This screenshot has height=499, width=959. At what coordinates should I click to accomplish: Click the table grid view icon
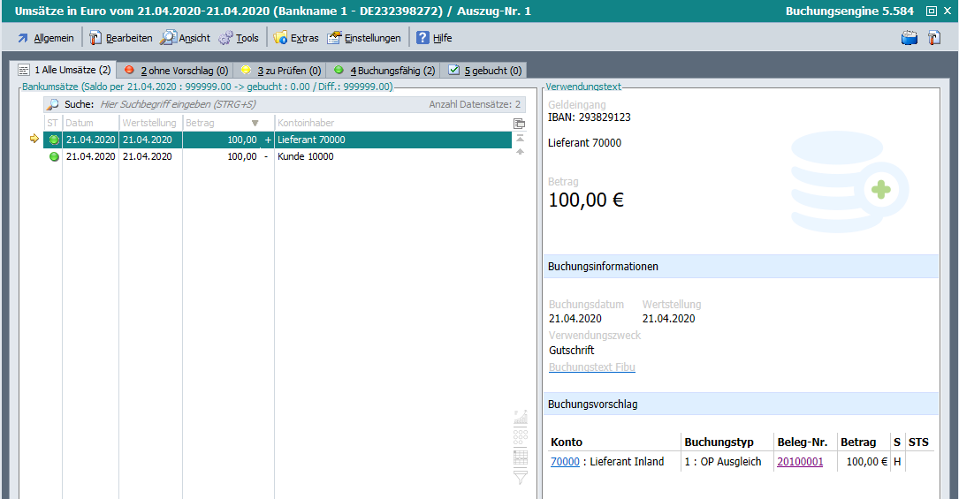click(x=521, y=457)
